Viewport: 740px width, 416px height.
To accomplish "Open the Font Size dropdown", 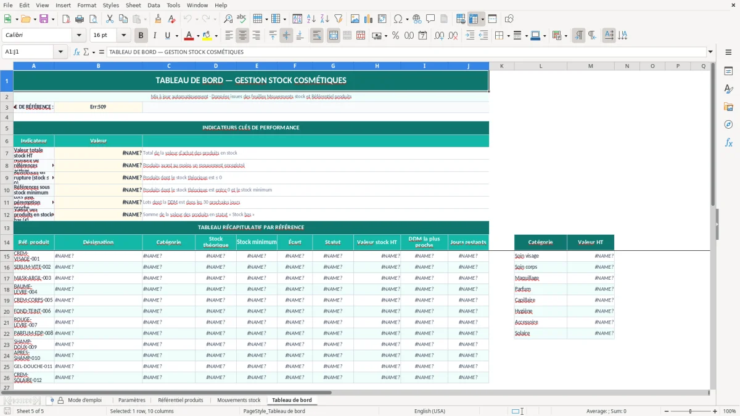I will (x=123, y=36).
